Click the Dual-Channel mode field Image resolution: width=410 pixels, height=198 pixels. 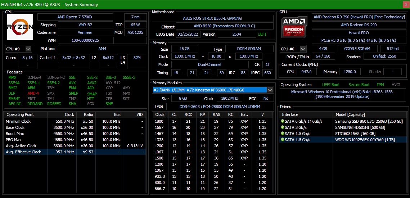pyautogui.click(x=210, y=64)
